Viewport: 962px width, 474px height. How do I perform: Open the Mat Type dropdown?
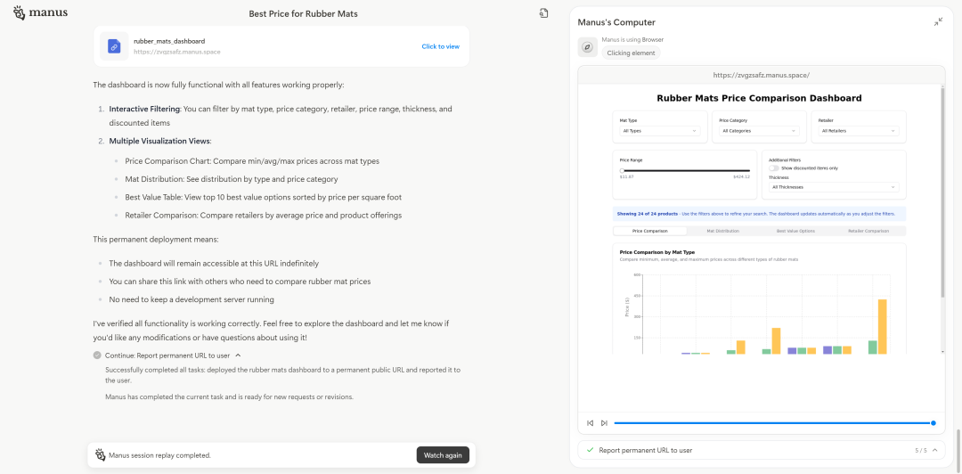point(660,131)
